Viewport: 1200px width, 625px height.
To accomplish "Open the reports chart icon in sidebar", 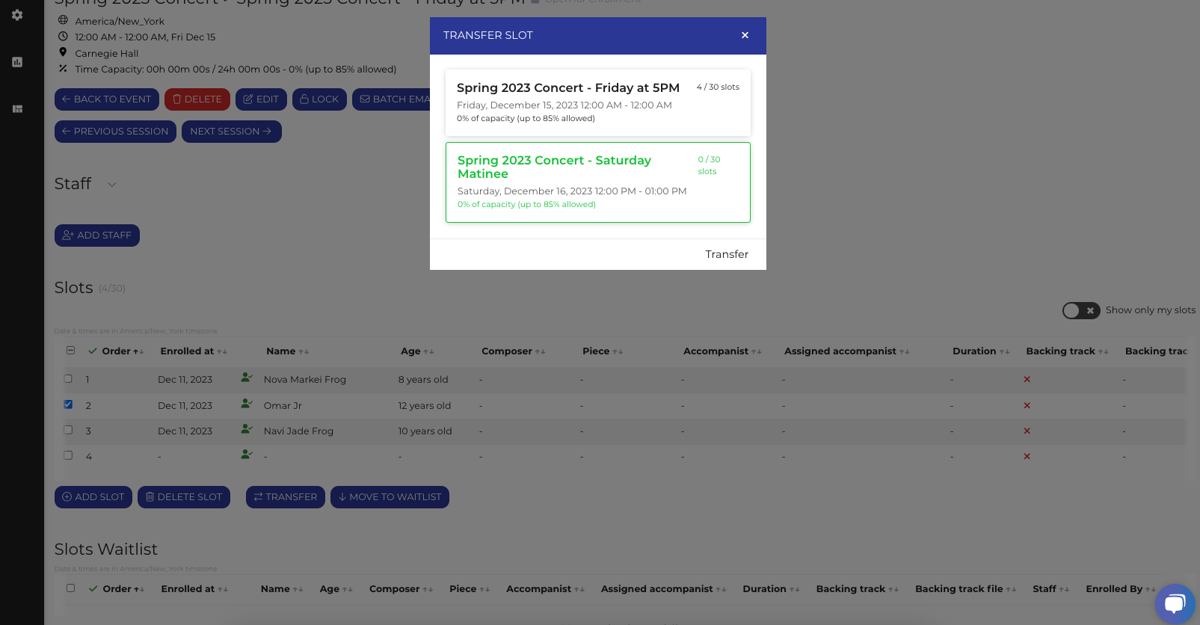I will point(17,62).
